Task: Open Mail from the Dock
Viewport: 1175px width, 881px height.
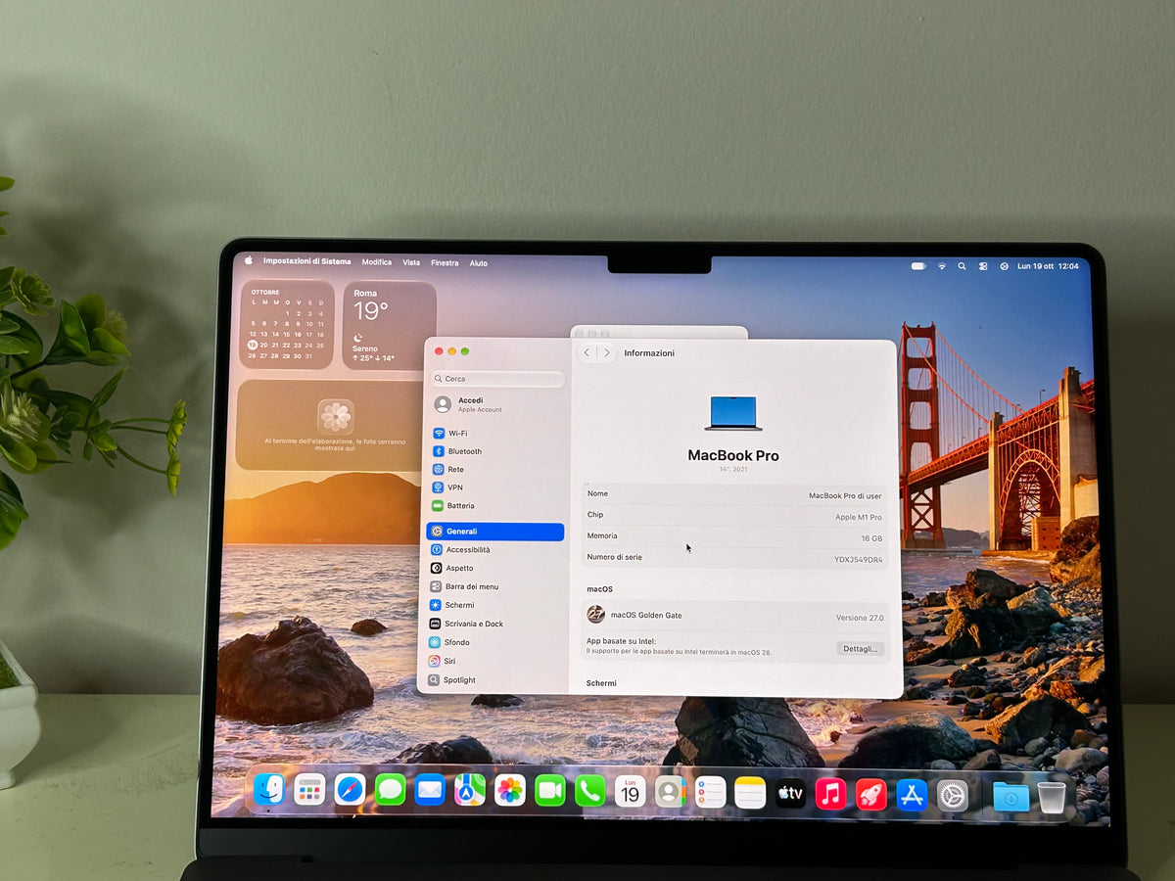Action: click(x=430, y=789)
